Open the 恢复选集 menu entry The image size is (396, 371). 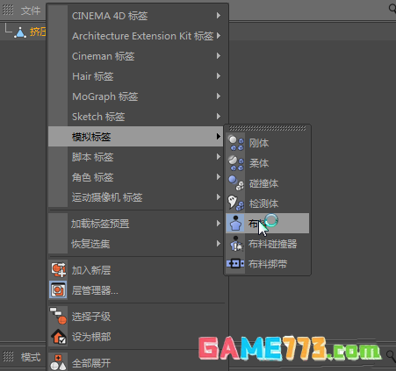[x=136, y=244]
